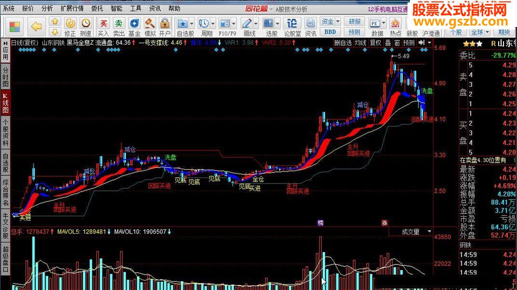Select the 画线 drawing pencil icon
Image resolution: width=517 pixels, height=290 pixels.
click(246, 24)
